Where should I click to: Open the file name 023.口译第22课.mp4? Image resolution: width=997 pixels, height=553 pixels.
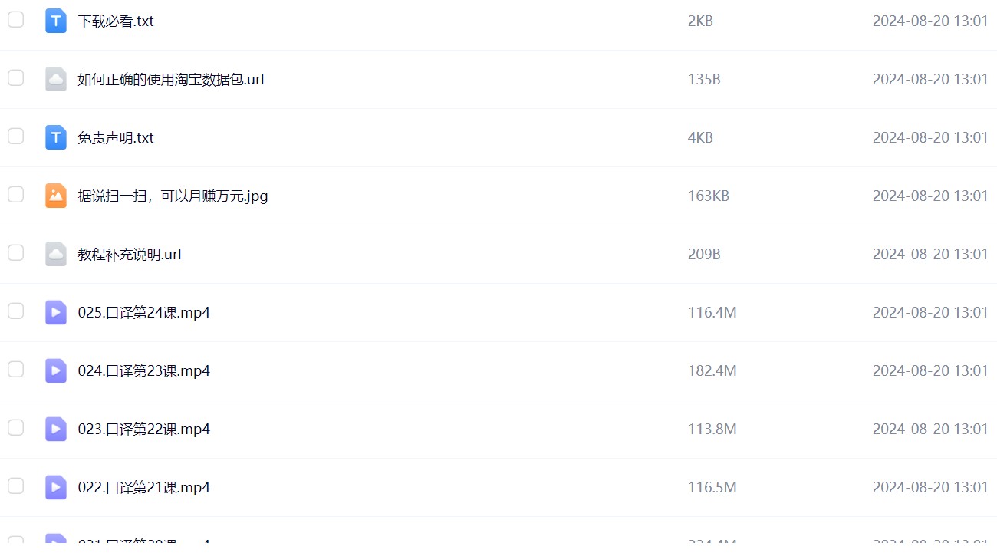[144, 430]
